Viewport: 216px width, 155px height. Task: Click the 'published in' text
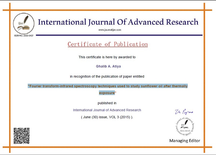(x=107, y=103)
